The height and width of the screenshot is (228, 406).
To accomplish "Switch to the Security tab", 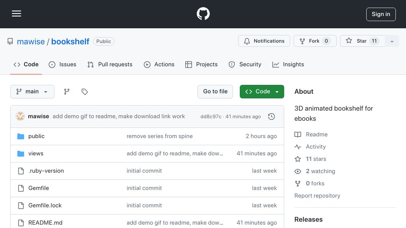I will point(245,64).
